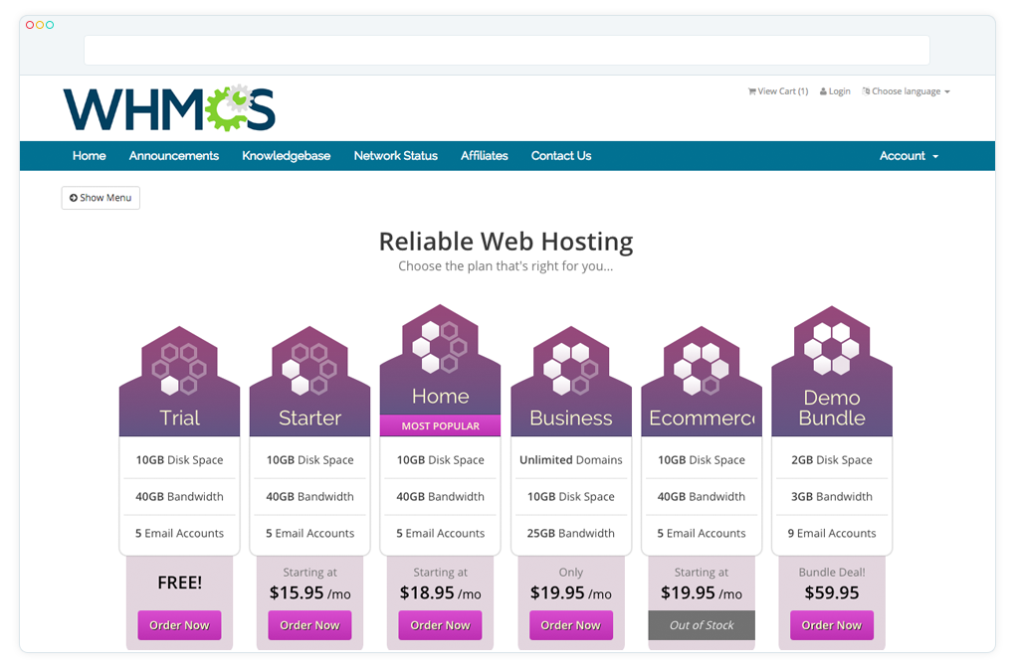Click 25GB Bandwidth in Business plan
Screen dimensions: 1015x672
[x=571, y=533]
